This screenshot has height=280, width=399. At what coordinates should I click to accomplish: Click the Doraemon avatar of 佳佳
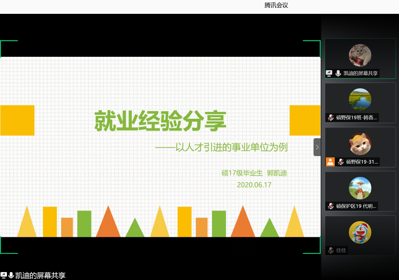pos(360,232)
